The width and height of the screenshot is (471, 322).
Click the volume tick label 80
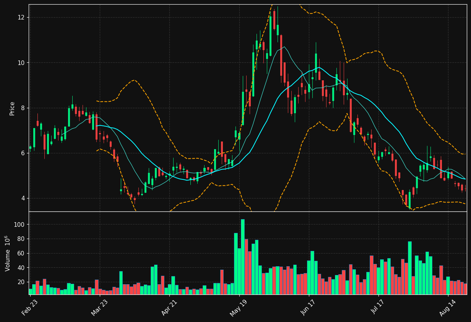coord(21,239)
